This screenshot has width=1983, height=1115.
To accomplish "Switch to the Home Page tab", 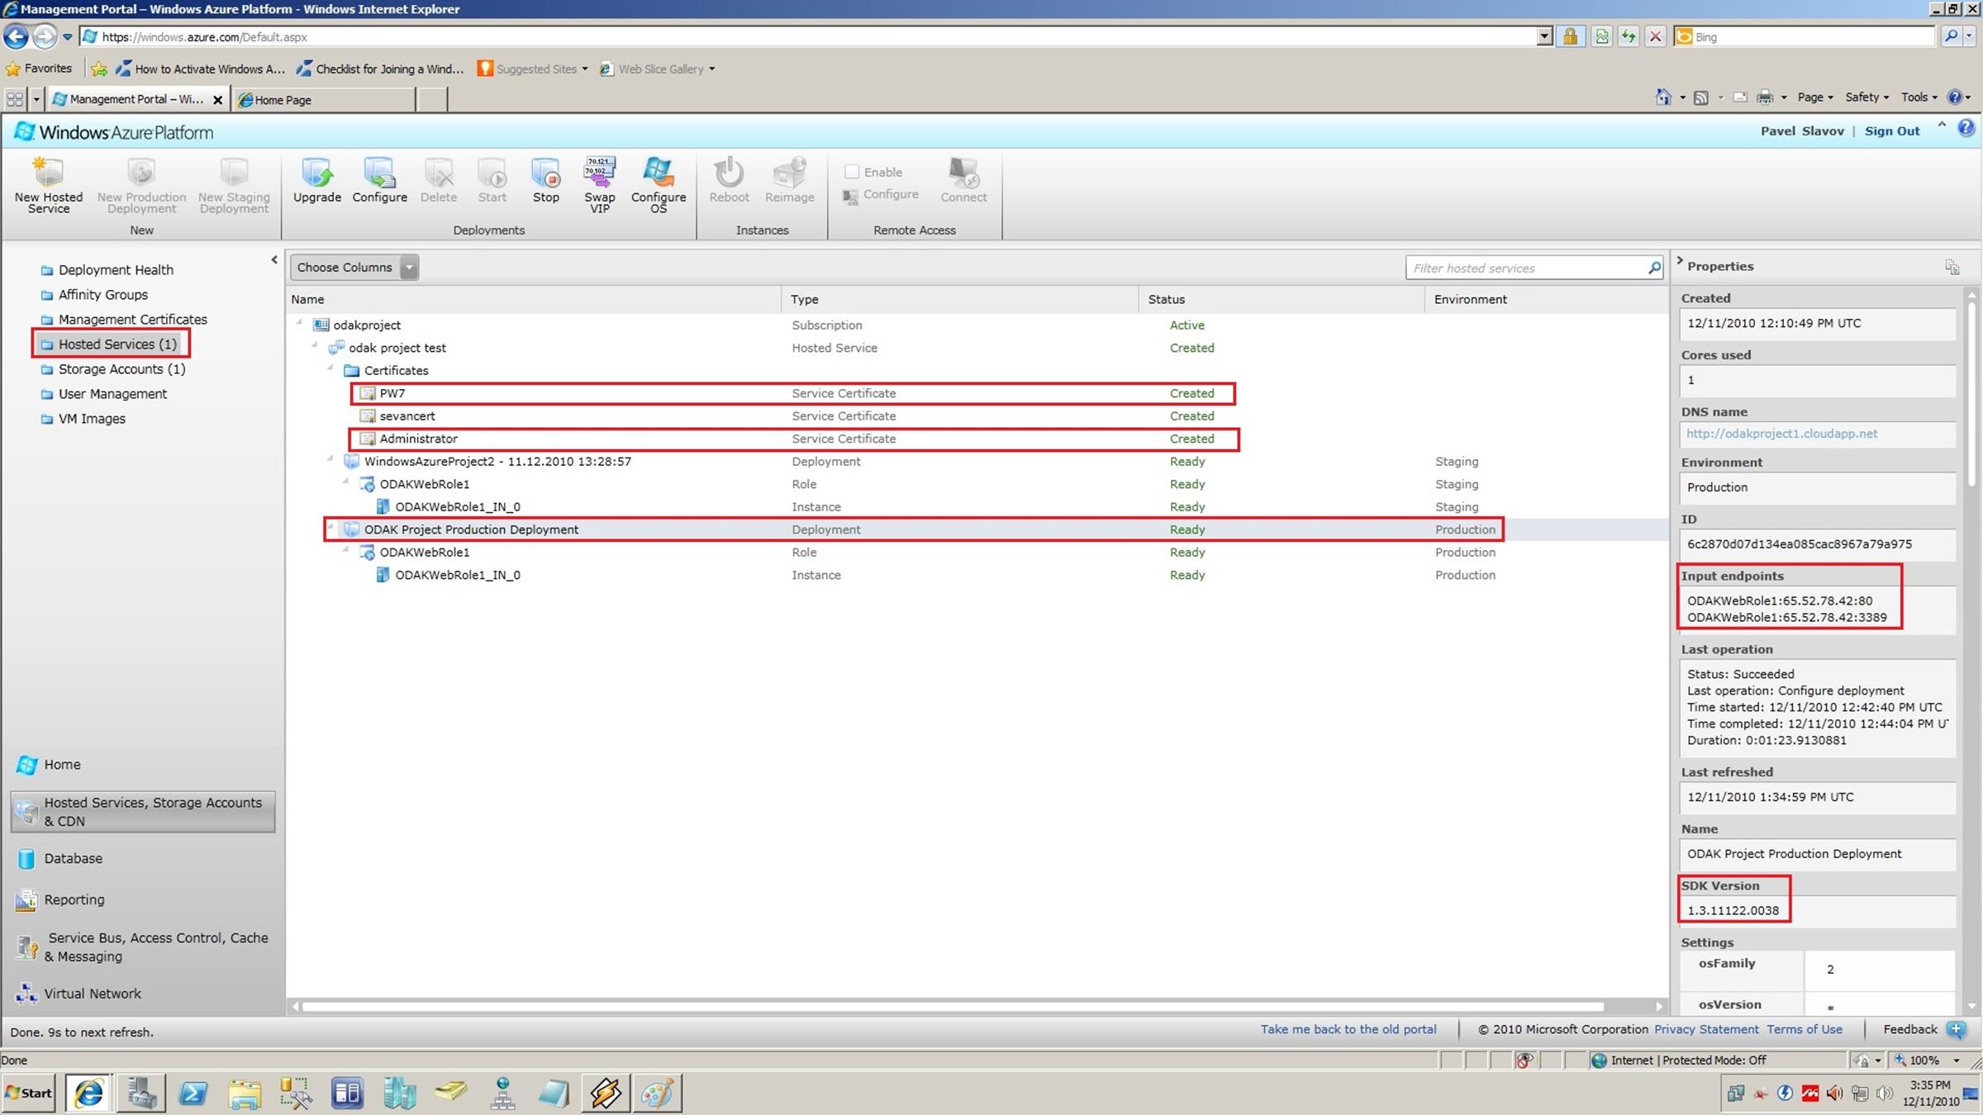I will [x=324, y=99].
